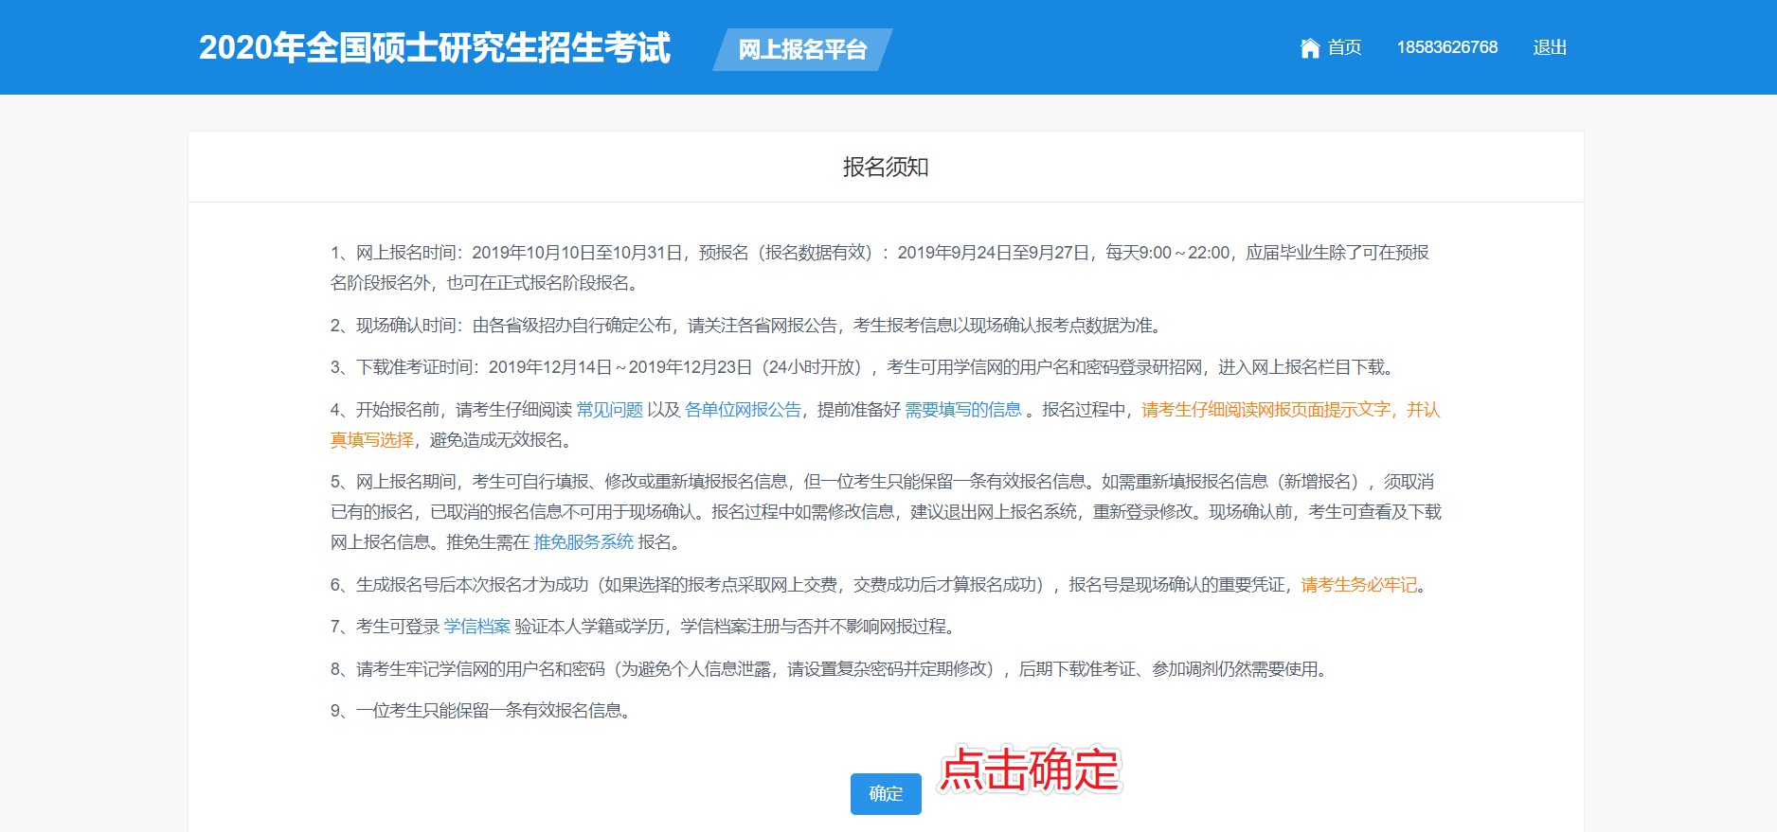The width and height of the screenshot is (1777, 832).
Task: Click the orange text 请考生仔细阅读网报页面提示文字
Action: click(1265, 410)
